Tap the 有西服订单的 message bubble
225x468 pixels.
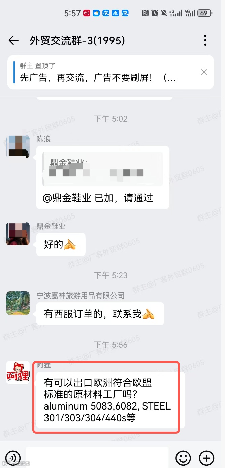tap(100, 314)
